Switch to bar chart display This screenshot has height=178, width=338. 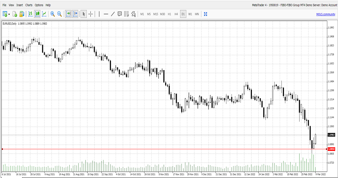(30, 14)
